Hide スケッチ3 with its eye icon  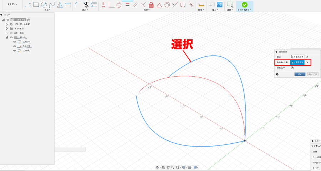pos(15,51)
